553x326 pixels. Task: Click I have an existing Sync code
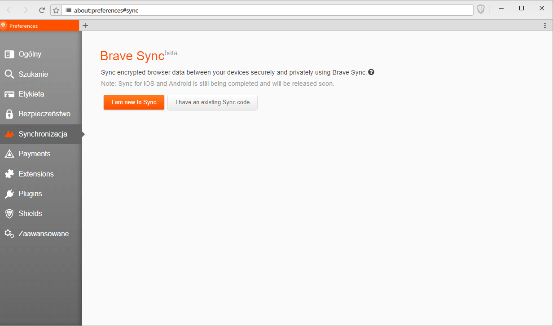point(212,102)
